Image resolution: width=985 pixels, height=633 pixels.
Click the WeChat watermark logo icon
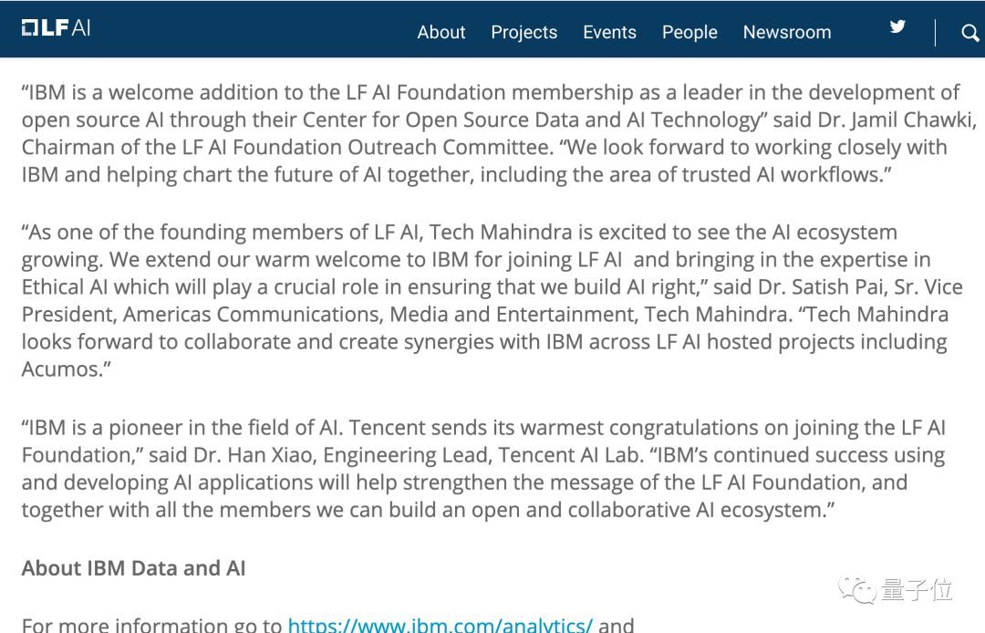coord(856,589)
